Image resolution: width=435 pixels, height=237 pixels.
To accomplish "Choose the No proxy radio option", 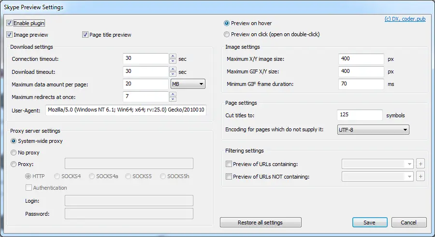I will coord(14,153).
